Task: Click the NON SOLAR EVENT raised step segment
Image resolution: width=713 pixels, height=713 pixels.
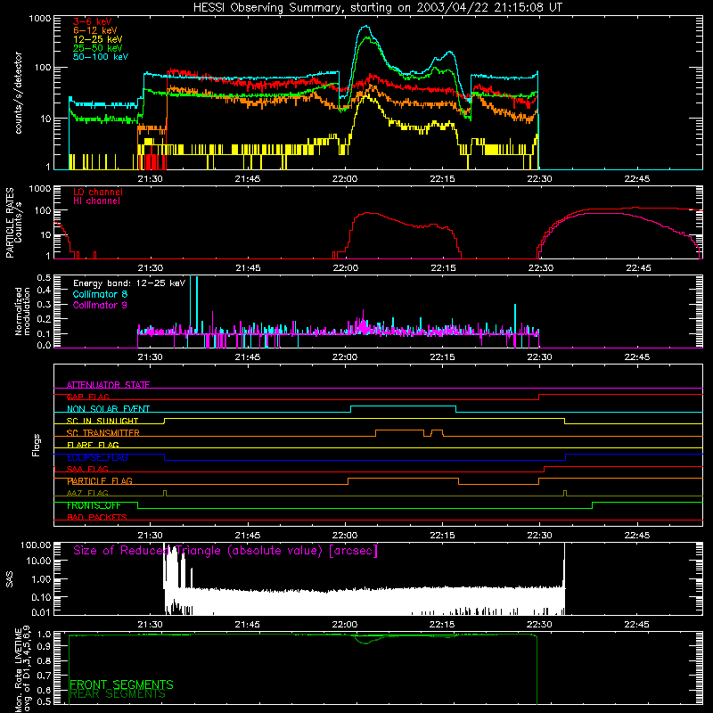Action: pos(403,406)
